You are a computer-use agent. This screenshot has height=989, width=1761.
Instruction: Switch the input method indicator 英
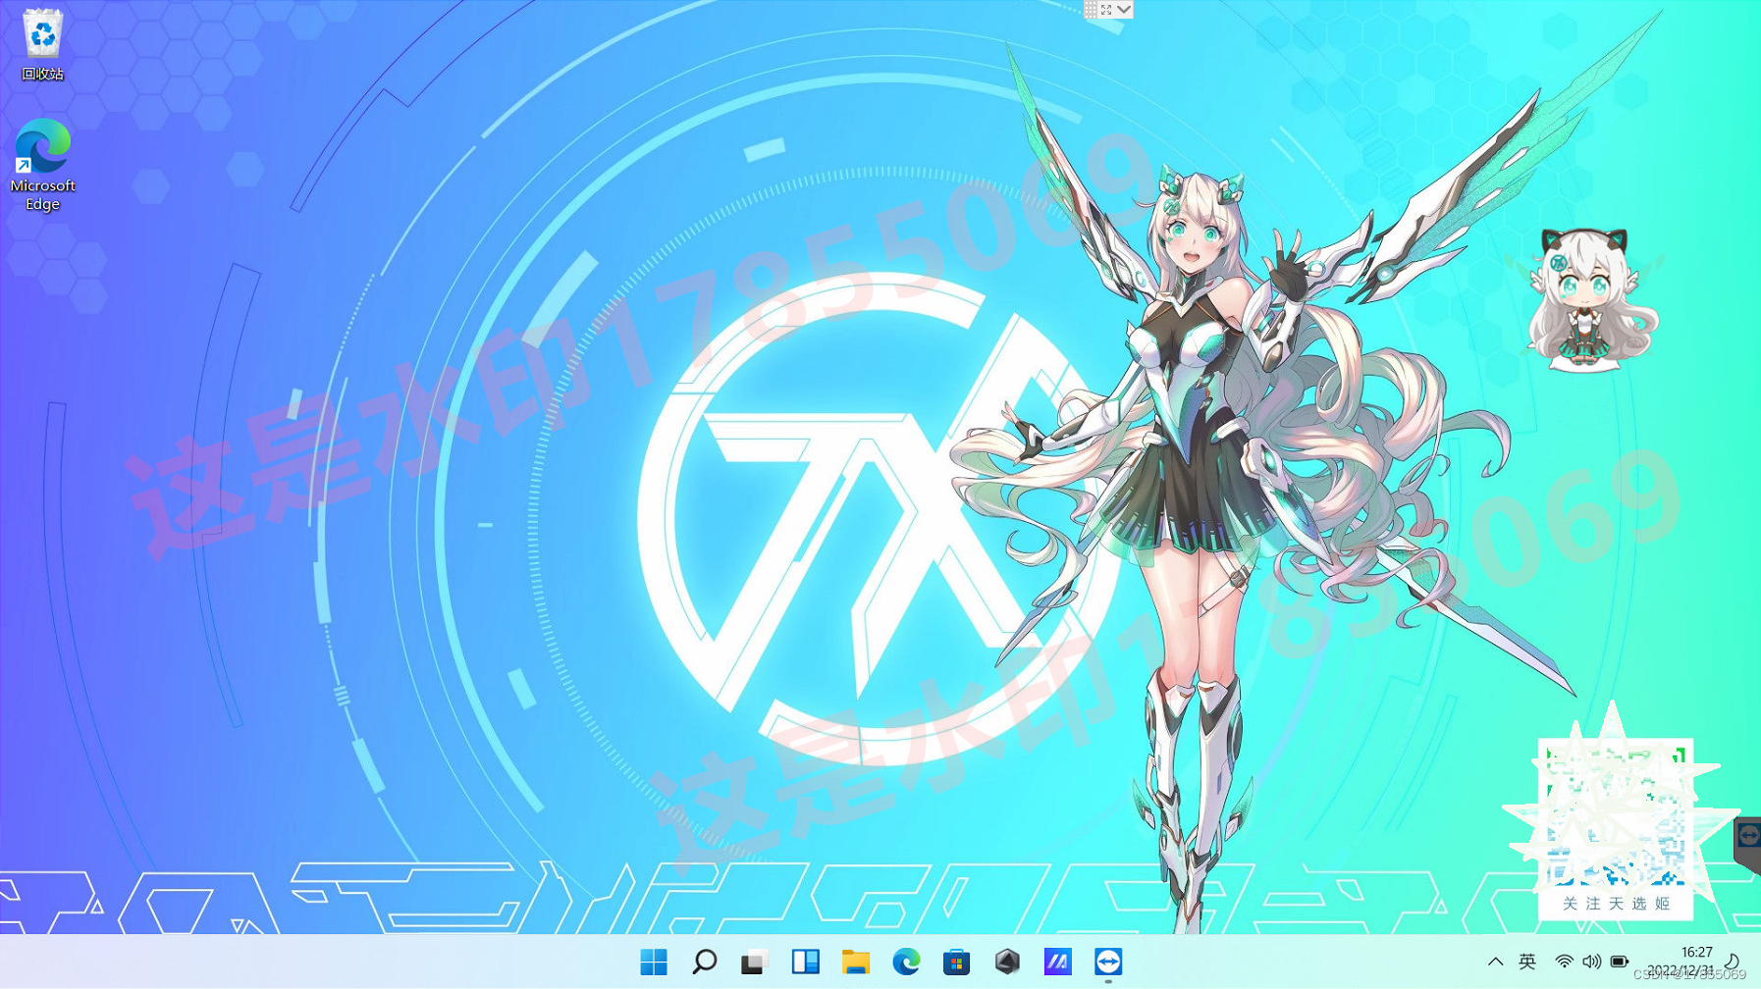[1527, 962]
